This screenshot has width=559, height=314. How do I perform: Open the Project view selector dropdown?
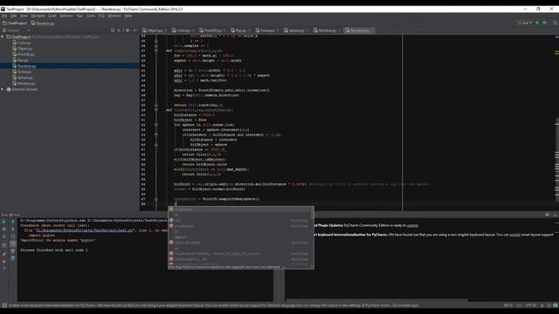point(17,31)
